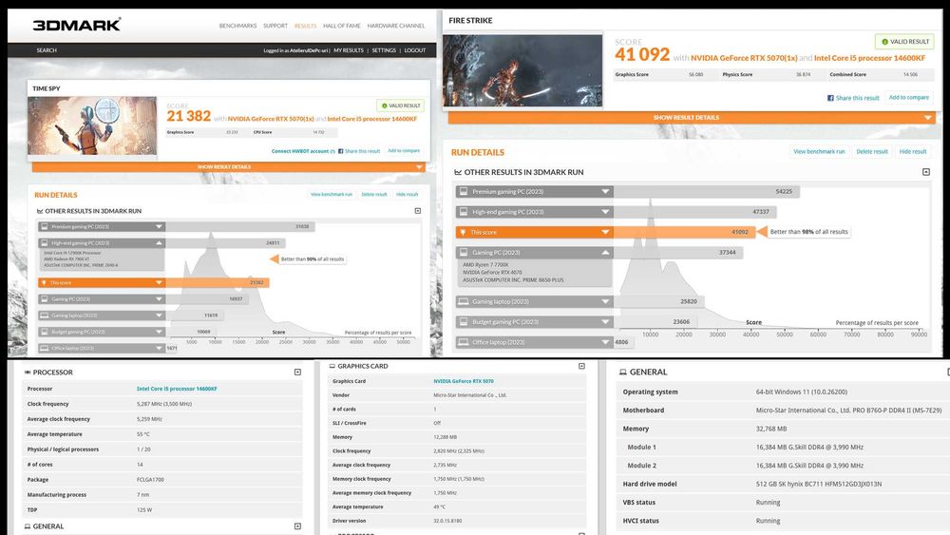This screenshot has height=535, width=950.
Task: Expand Time Spy Premium gaming PC row
Action: click(x=159, y=226)
